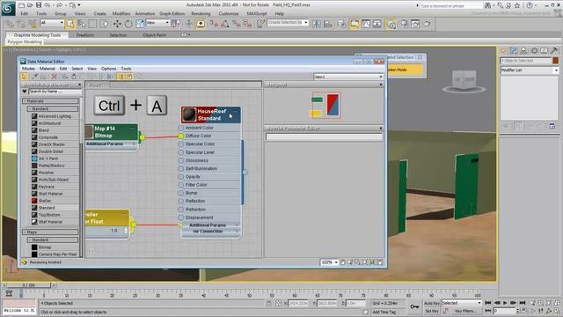Image resolution: width=563 pixels, height=317 pixels.
Task: Open the Options menu in Slate Material Editor
Action: click(108, 69)
